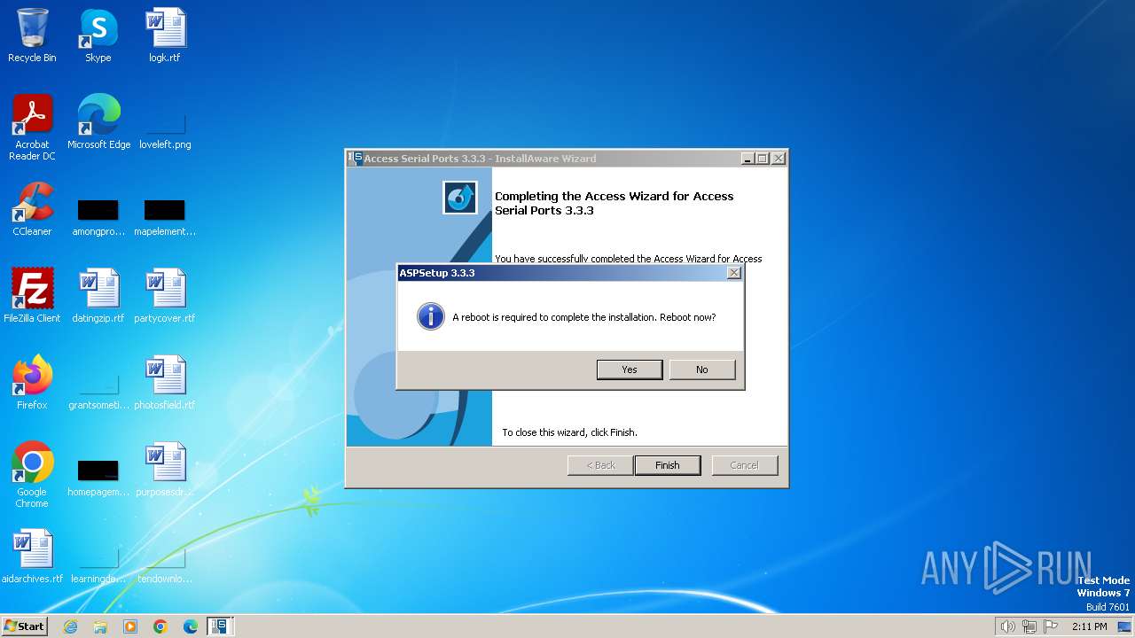This screenshot has width=1135, height=638.
Task: Select the Acrobat Reader DC shortcut
Action: coord(32,127)
